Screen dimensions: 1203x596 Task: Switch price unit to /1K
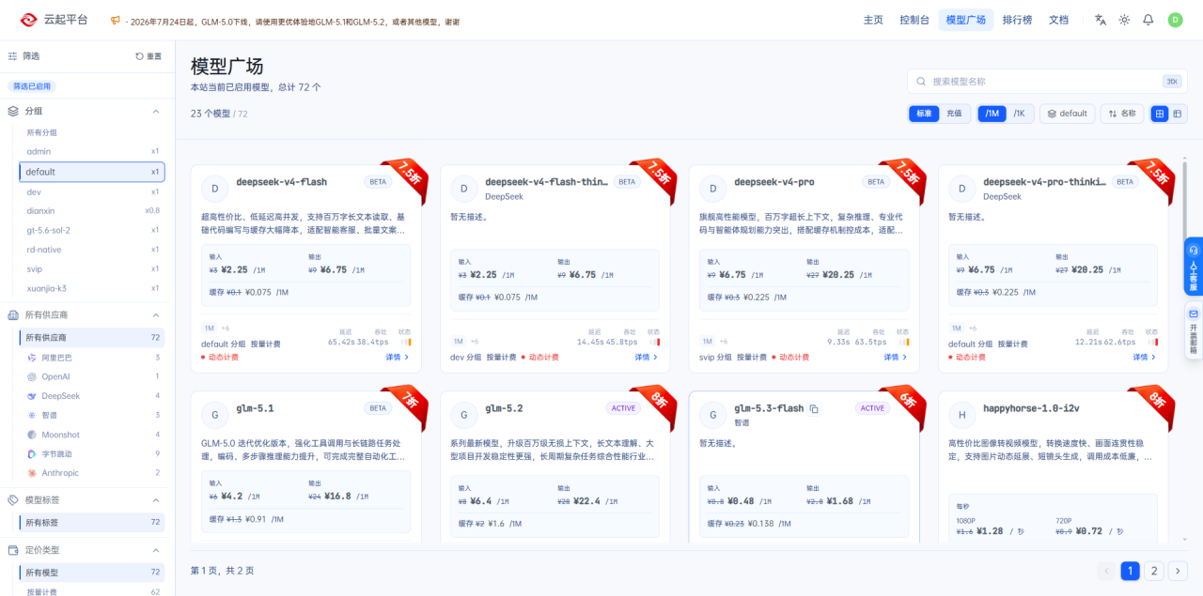[1019, 114]
